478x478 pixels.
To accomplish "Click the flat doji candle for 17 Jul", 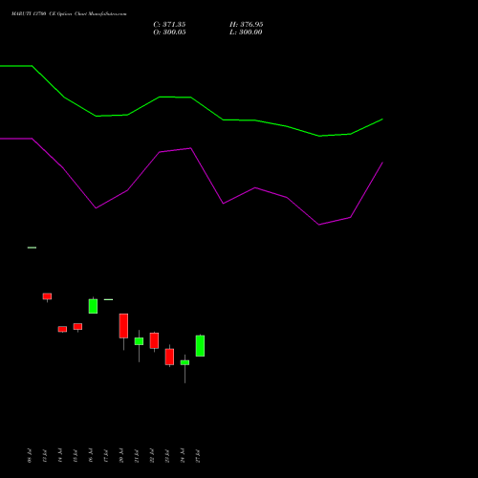I will coord(108,299).
